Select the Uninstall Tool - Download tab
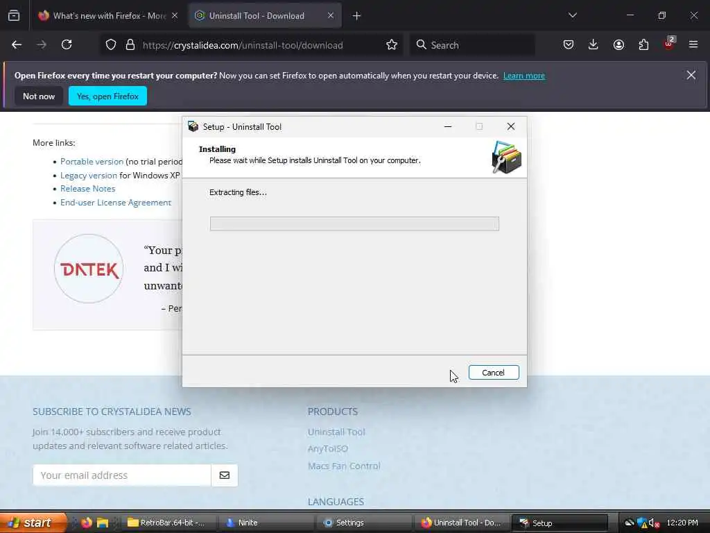710x533 pixels. [265, 16]
